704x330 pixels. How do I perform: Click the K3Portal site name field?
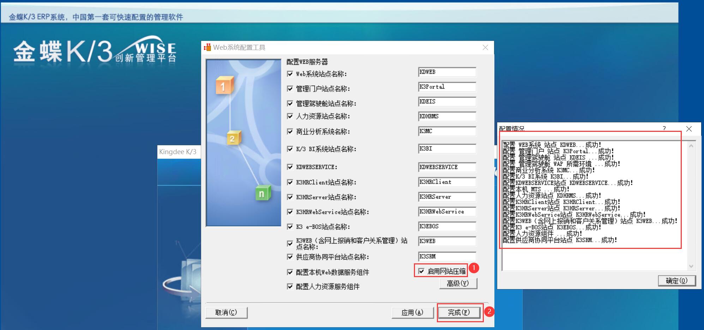[447, 87]
